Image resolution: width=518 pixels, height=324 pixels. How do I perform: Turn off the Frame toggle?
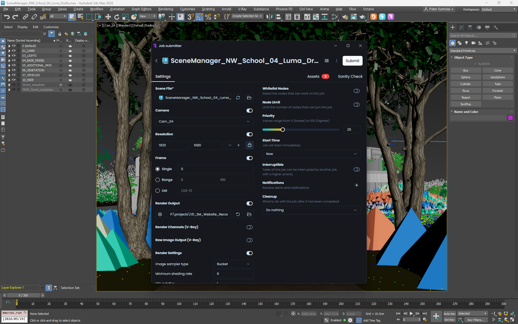pos(250,158)
